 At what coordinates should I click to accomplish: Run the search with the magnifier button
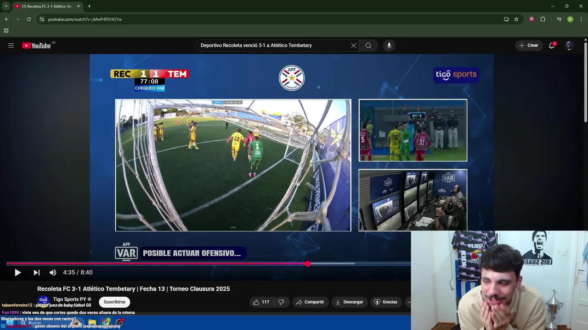(x=368, y=45)
